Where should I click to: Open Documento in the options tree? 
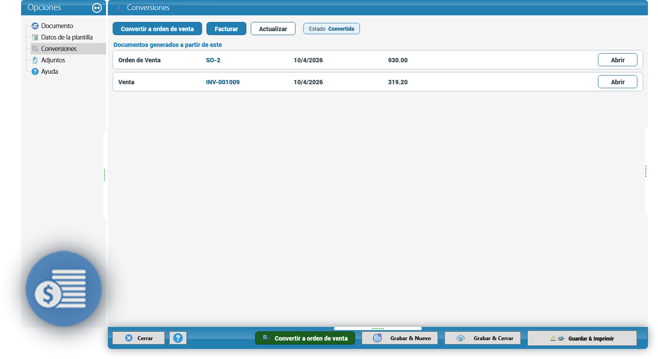57,26
